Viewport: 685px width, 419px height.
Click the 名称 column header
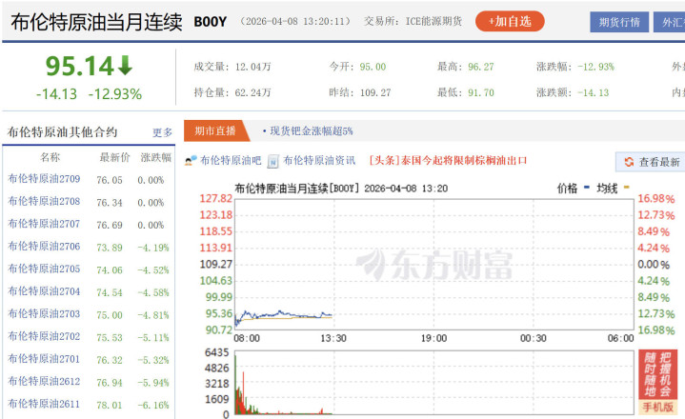(x=50, y=157)
